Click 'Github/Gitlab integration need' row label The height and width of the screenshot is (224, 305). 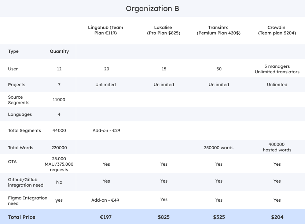click(26, 182)
